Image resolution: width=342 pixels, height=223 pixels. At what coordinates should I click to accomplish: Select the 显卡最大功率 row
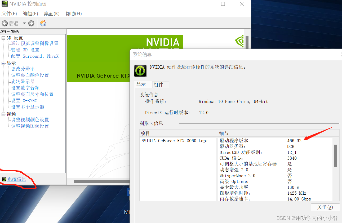tap(275, 187)
